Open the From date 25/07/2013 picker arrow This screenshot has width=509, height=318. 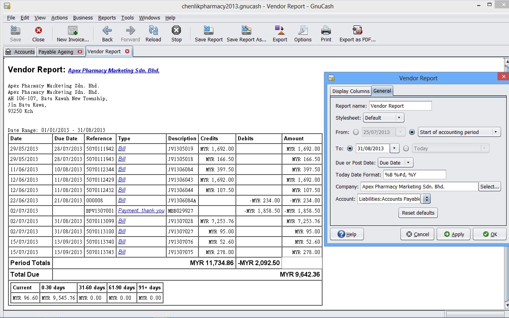coord(401,132)
